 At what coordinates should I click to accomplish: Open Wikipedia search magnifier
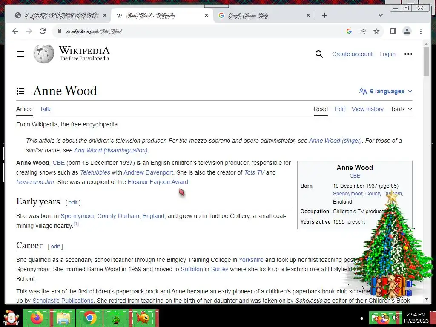coord(319,54)
